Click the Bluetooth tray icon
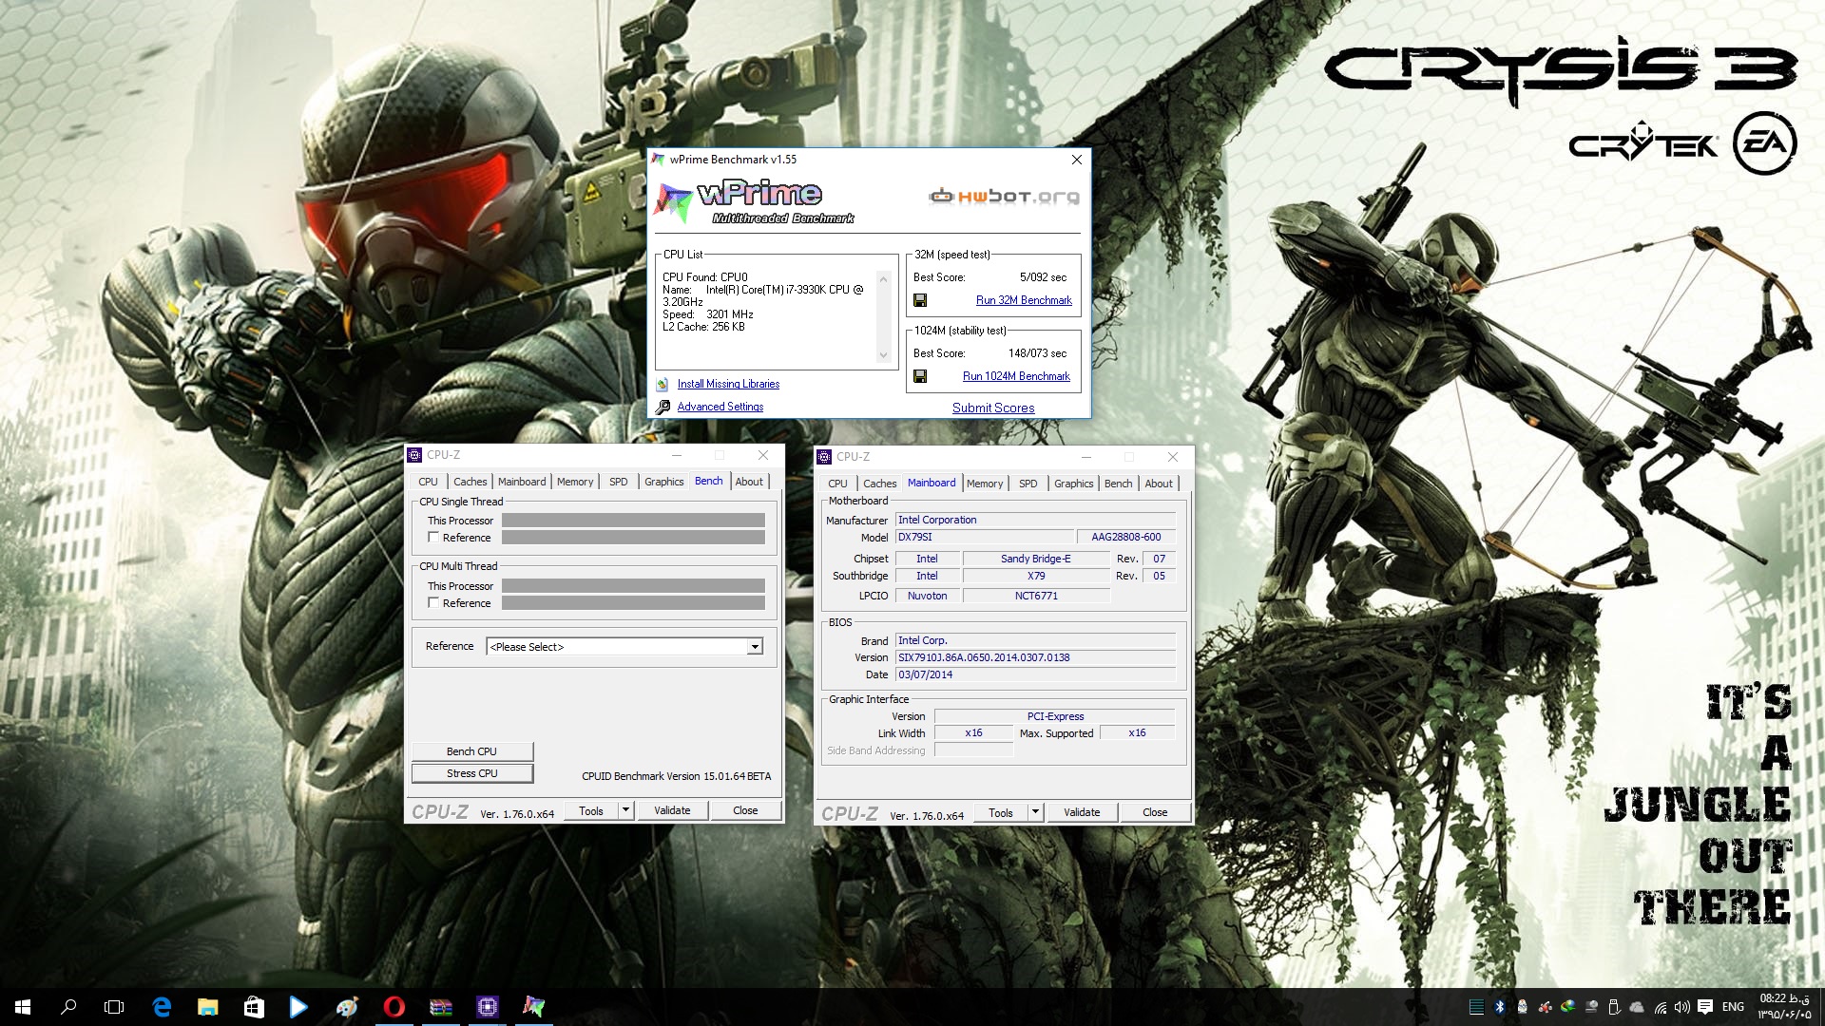Screen dimensions: 1825x1026 [x=1499, y=1007]
